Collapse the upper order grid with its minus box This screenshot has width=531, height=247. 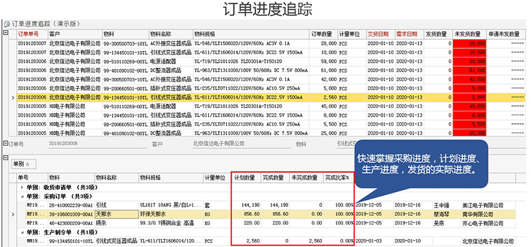(x=5, y=32)
